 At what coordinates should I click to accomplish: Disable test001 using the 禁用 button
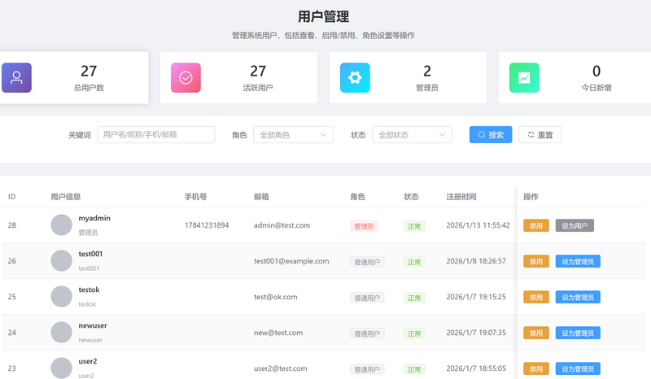pyautogui.click(x=536, y=262)
